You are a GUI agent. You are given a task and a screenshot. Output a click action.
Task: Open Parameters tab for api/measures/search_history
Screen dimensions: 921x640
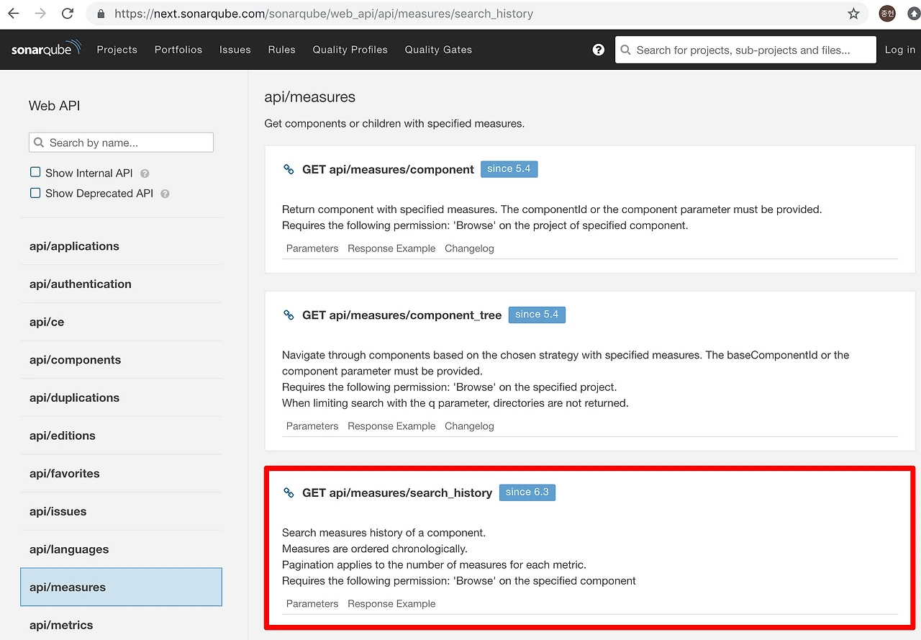click(x=312, y=604)
